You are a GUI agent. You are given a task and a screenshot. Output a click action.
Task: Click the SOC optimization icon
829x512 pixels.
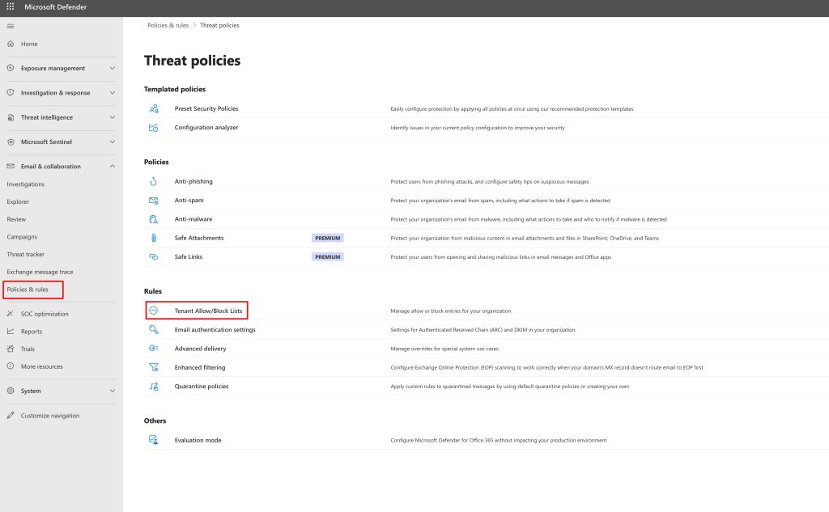(11, 314)
